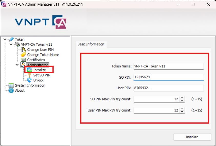This screenshot has width=216, height=146.
Task: Close the VNPT-CA Admin Manager window
Action: coord(208,4)
